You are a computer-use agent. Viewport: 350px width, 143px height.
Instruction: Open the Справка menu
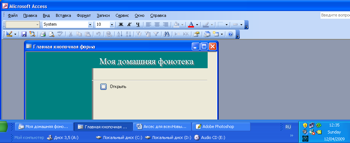click(x=158, y=15)
